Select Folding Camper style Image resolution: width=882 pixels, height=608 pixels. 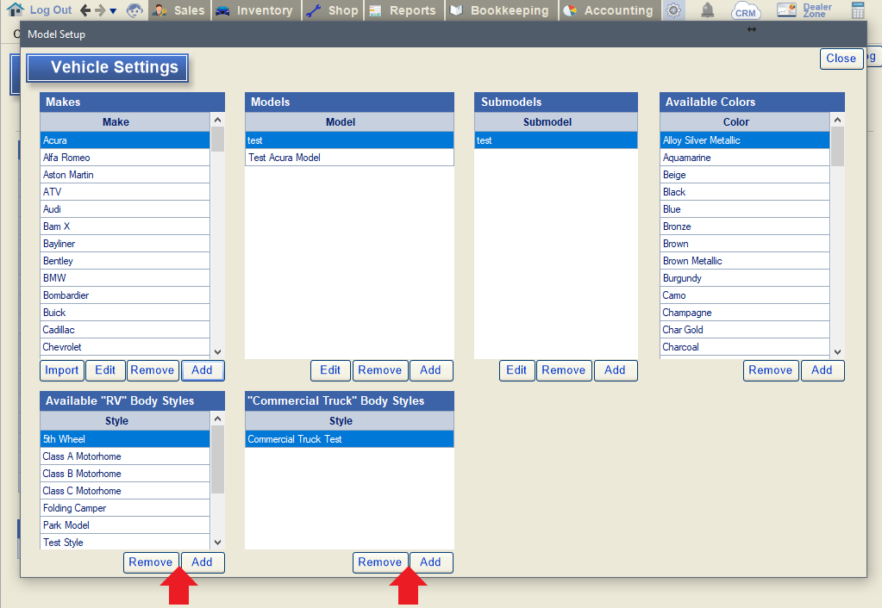tap(125, 509)
